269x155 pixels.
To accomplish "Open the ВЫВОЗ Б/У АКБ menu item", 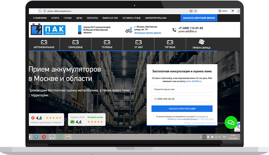I will 110,18.
